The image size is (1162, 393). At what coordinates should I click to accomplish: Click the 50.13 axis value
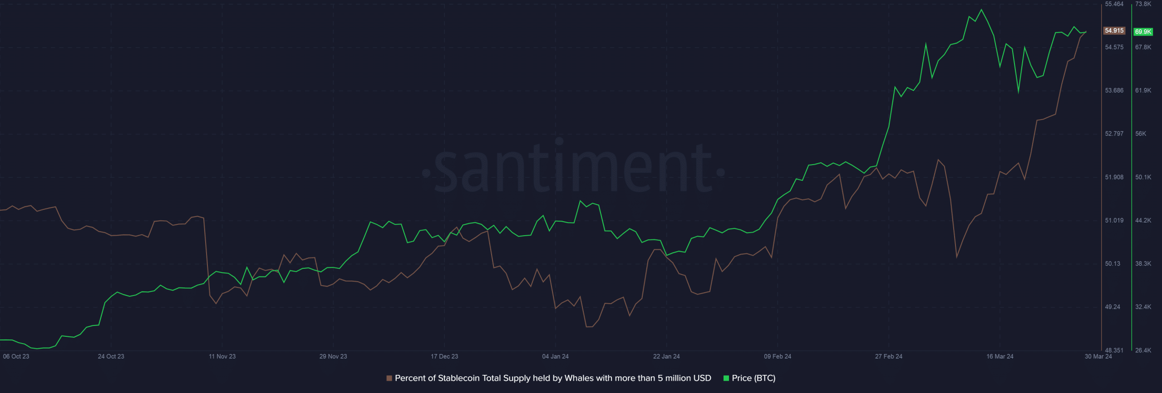[1113, 264]
